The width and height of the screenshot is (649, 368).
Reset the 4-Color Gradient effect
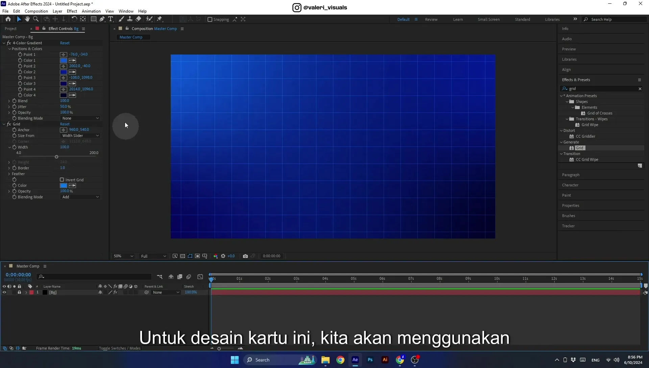tap(65, 43)
